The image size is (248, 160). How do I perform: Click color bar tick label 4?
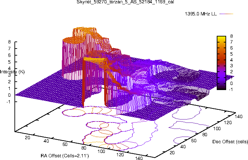pyautogui.click(x=232, y=60)
